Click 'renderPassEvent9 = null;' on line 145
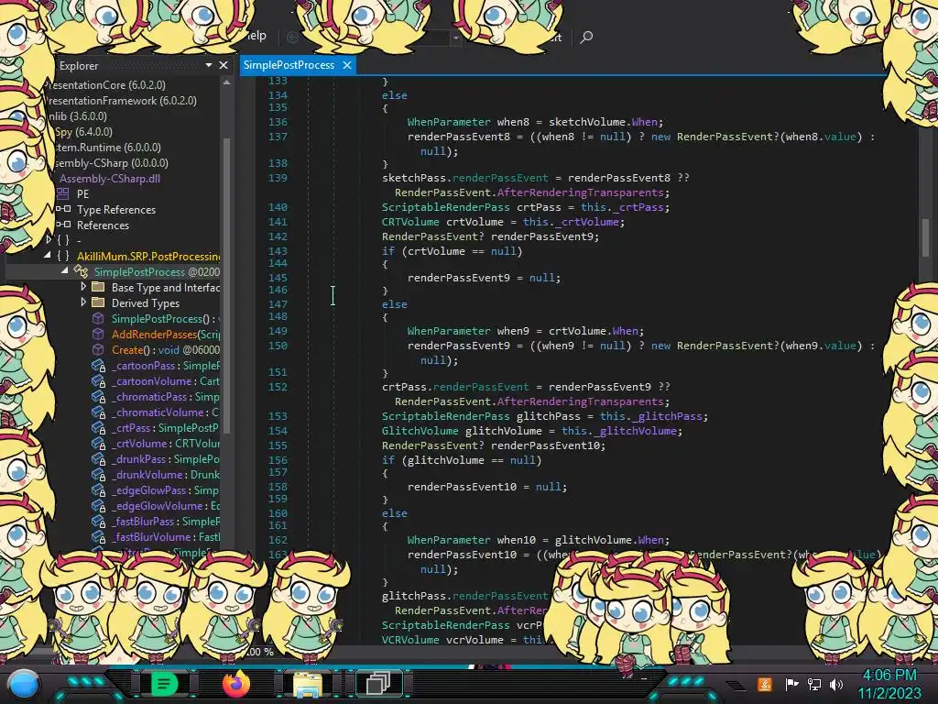This screenshot has width=938, height=704. tap(484, 278)
